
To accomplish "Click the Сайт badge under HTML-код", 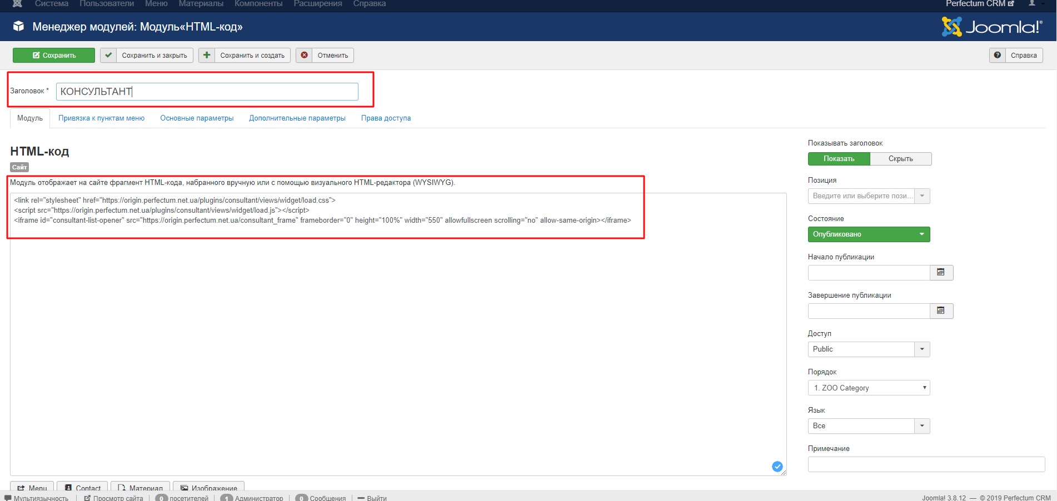I will click(19, 167).
